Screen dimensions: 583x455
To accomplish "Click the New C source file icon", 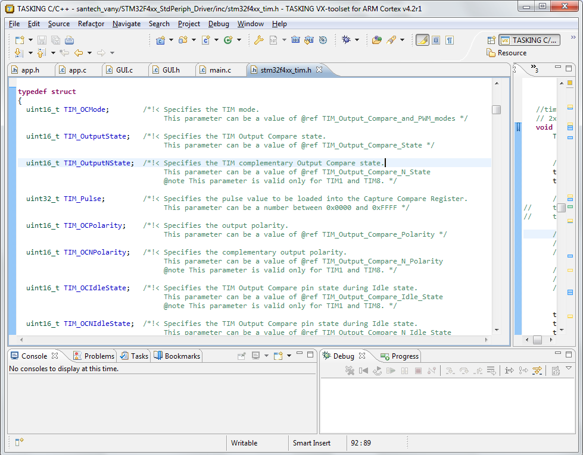I will 205,40.
